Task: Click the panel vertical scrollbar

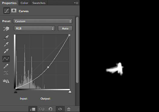Action: point(77,50)
